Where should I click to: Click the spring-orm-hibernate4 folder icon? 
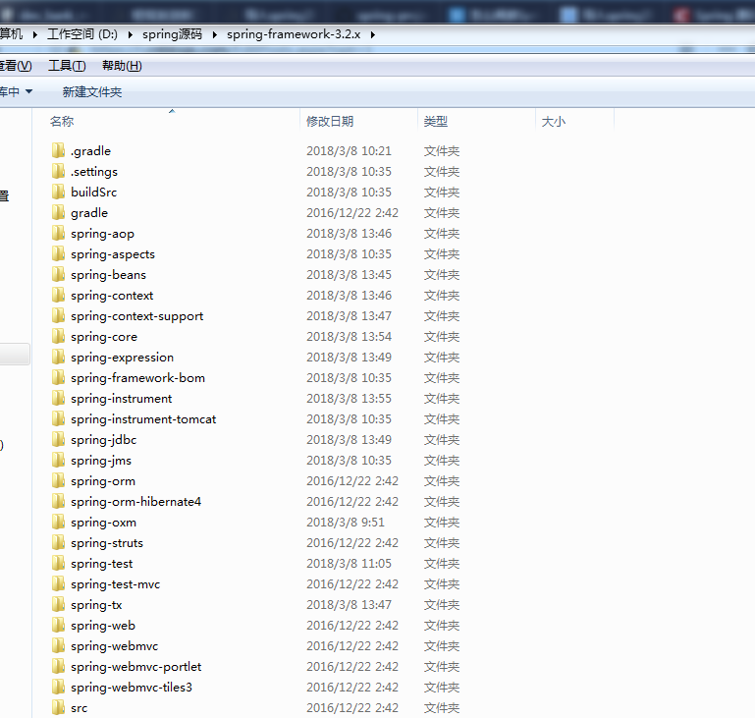(x=58, y=501)
